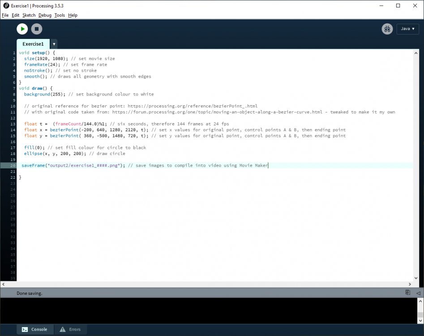Open the Java mode dropdown
This screenshot has width=424, height=336.
click(x=407, y=29)
